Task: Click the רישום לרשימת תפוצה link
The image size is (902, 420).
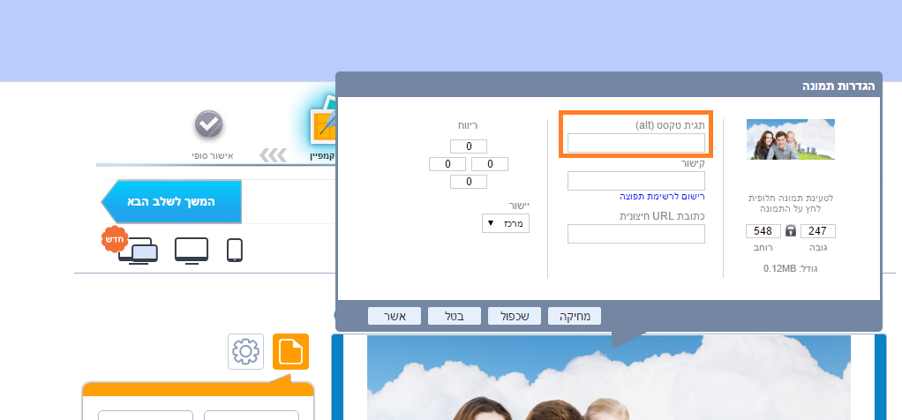Action: point(662,196)
